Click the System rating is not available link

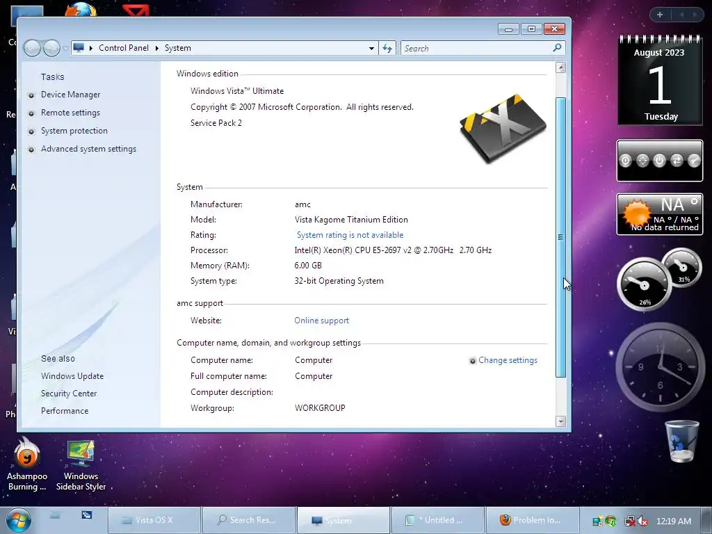coord(350,235)
